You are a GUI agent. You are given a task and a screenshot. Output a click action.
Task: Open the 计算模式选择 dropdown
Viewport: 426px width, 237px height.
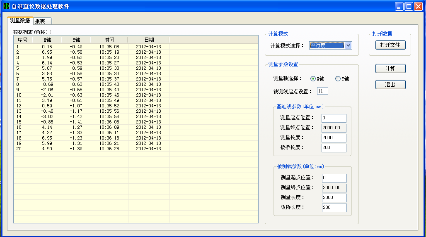348,45
